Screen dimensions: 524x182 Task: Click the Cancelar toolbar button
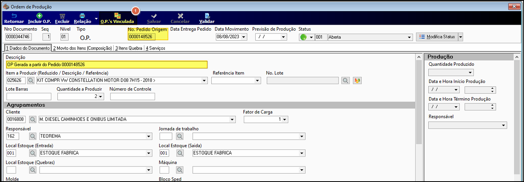pyautogui.click(x=180, y=18)
